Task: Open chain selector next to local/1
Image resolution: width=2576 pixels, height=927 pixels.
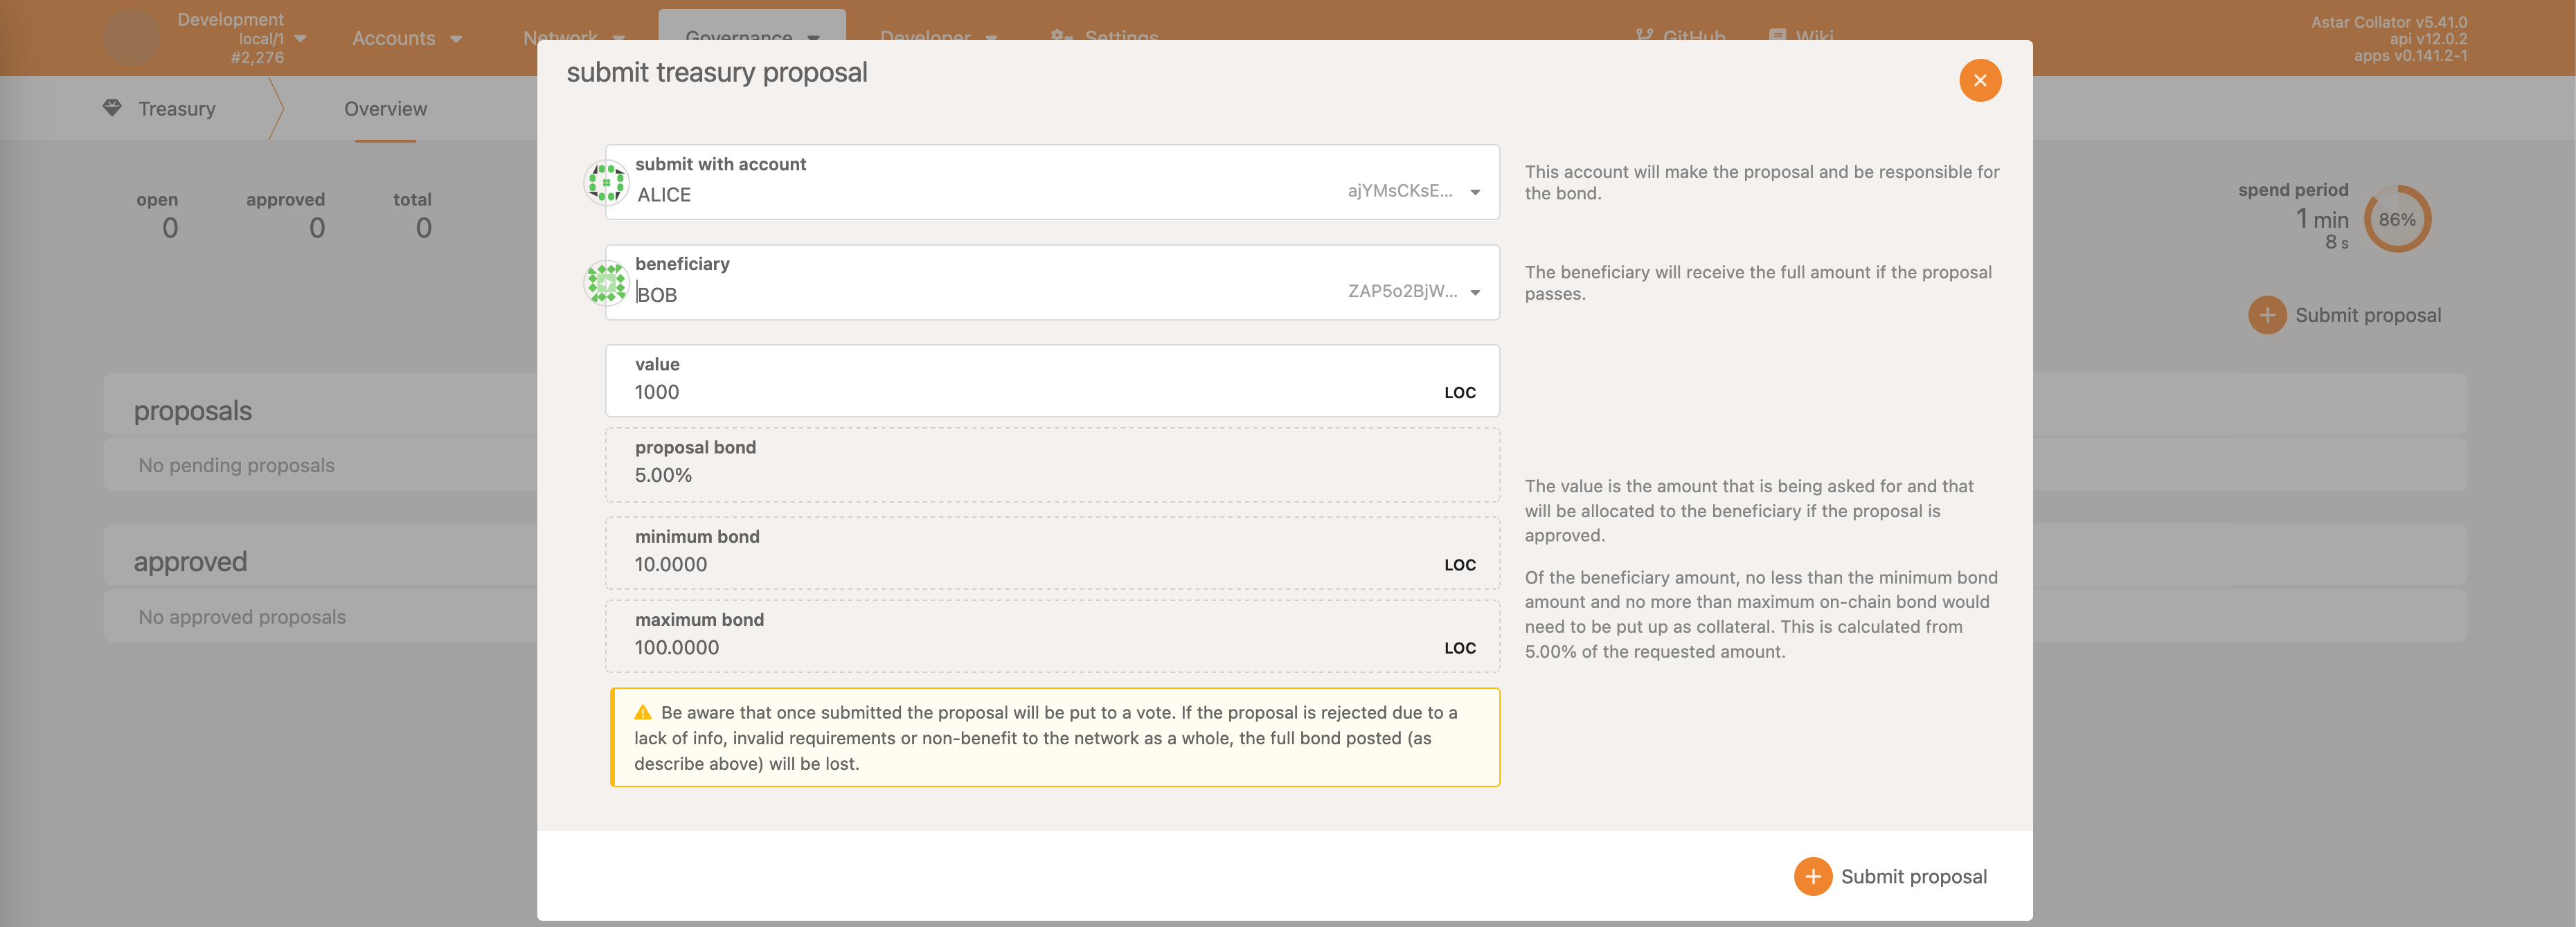Action: 300,38
